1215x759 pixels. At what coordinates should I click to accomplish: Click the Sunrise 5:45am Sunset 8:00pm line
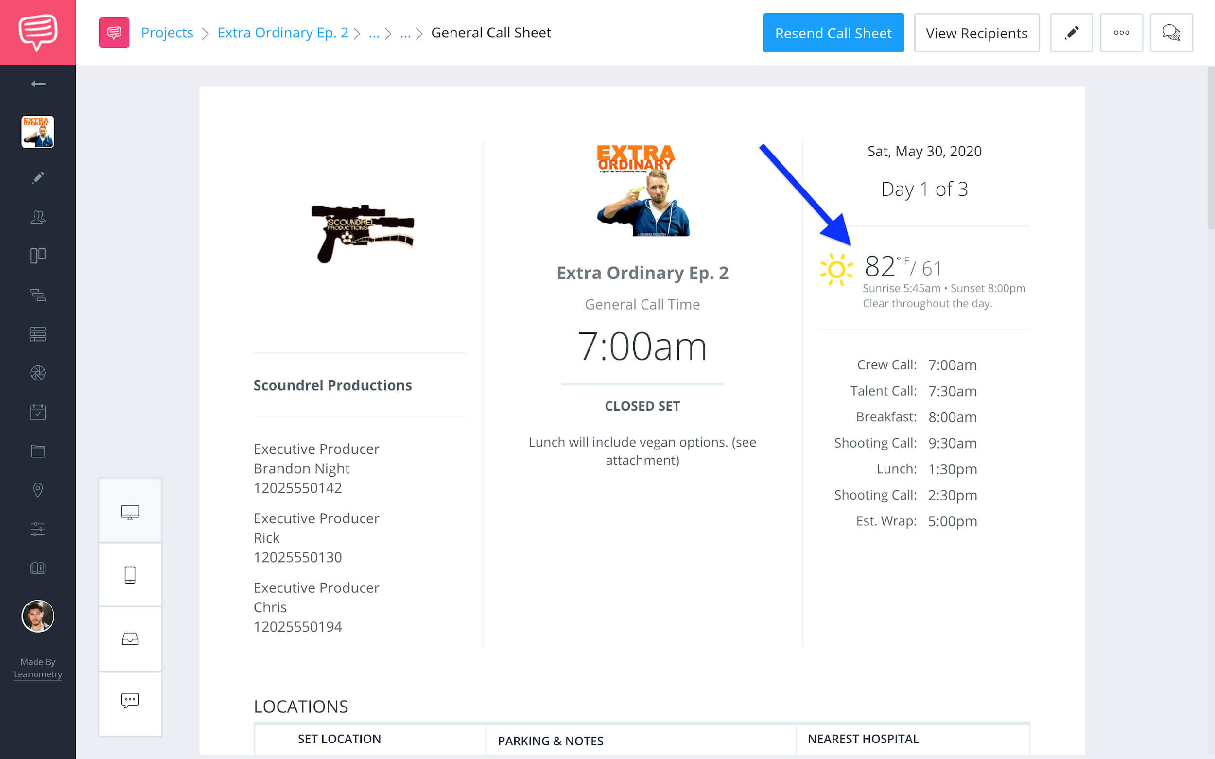pos(944,288)
